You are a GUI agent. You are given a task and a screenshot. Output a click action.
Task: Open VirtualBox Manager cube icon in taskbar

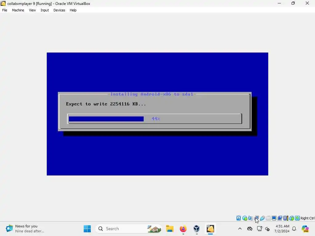click(x=197, y=229)
